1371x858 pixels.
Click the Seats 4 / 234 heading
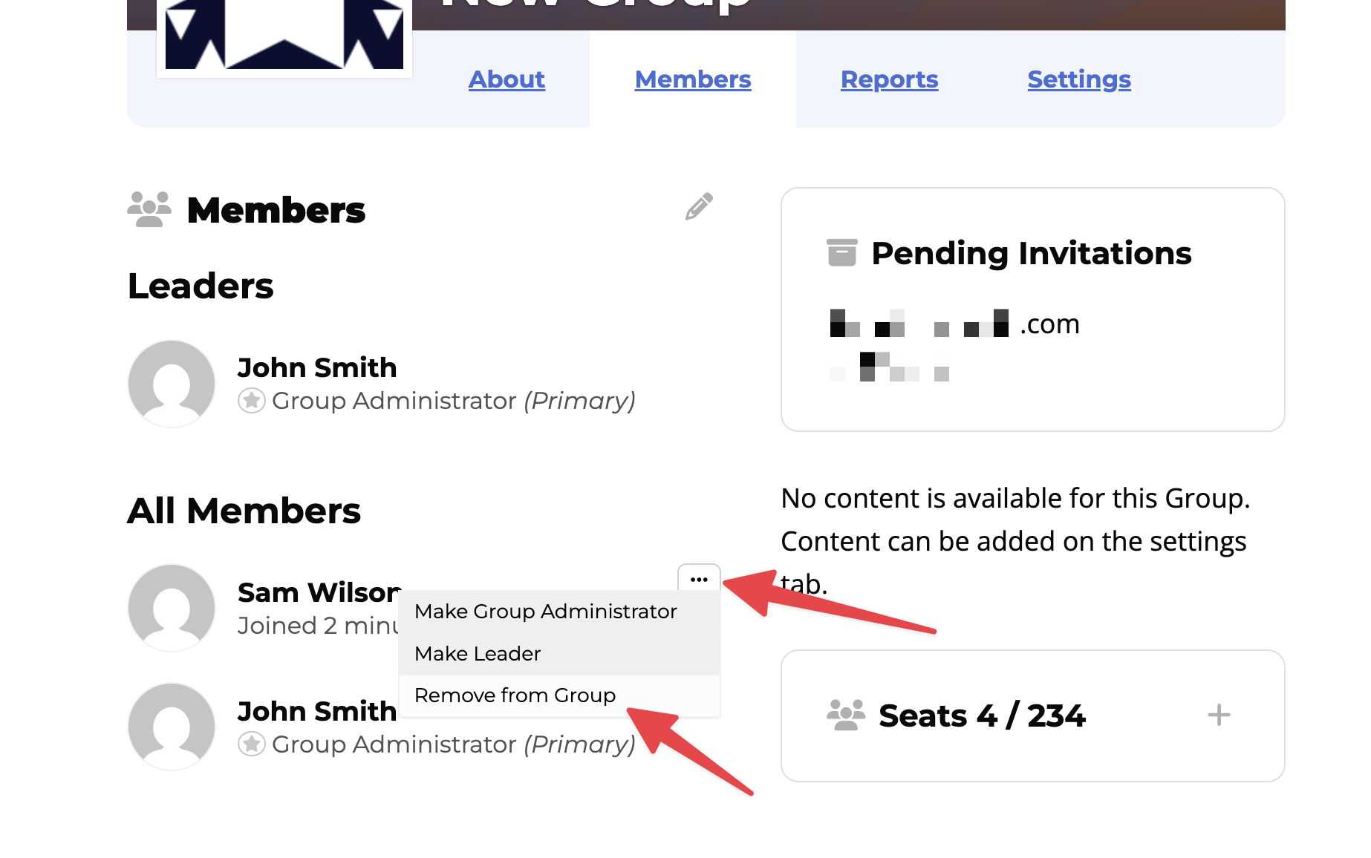point(982,716)
